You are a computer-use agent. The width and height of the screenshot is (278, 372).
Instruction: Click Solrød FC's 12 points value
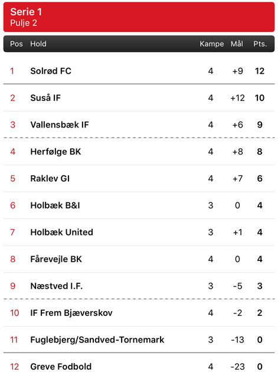tap(260, 71)
